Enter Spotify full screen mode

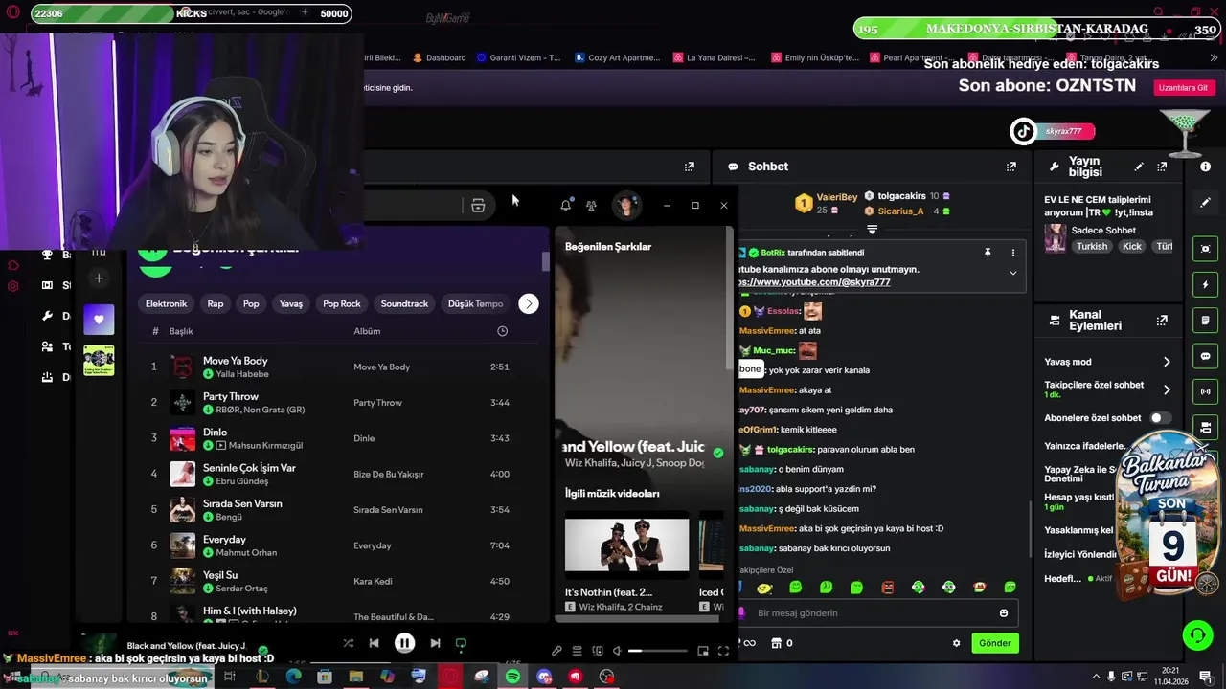(723, 651)
